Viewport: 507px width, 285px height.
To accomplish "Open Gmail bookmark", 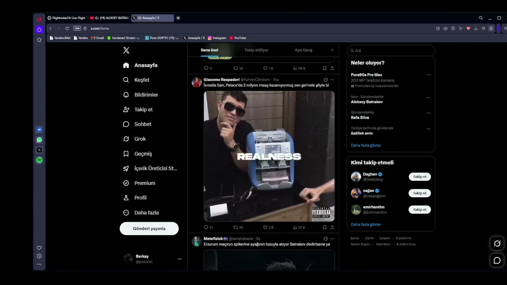I will [x=97, y=38].
